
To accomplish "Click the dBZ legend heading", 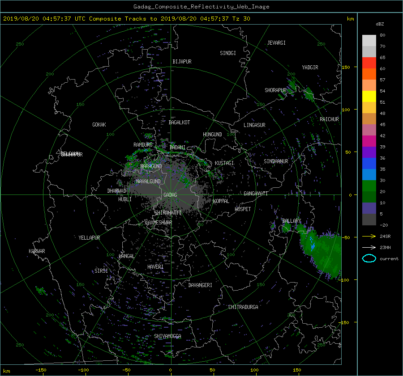I will (x=380, y=24).
